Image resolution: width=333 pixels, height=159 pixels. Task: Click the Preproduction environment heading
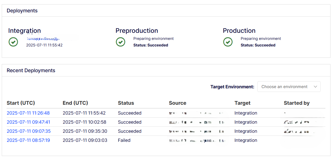[x=137, y=31]
